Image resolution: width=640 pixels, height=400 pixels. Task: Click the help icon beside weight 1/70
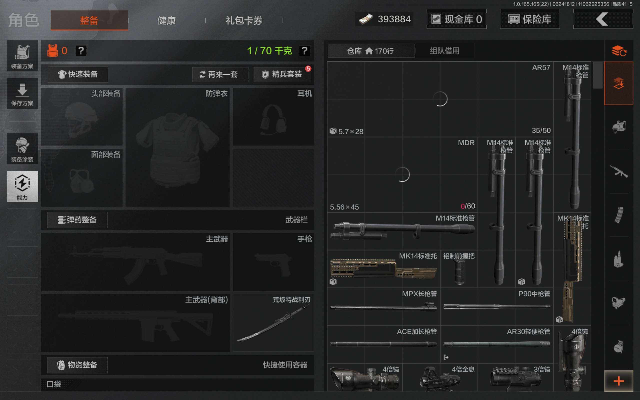[304, 50]
